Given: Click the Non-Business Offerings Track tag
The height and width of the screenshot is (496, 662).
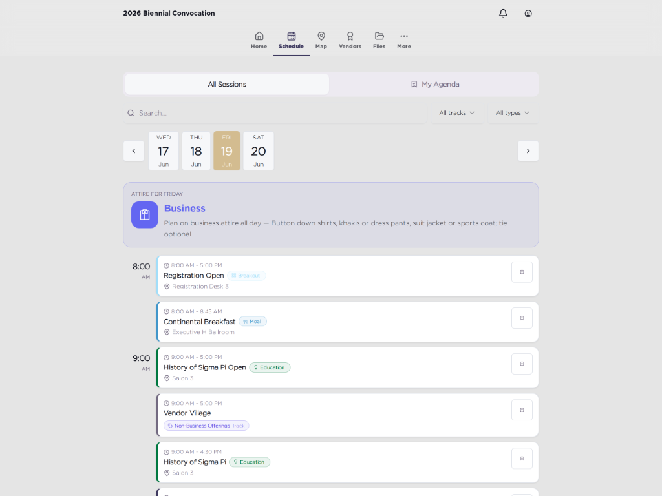Looking at the screenshot, I should click(x=206, y=426).
